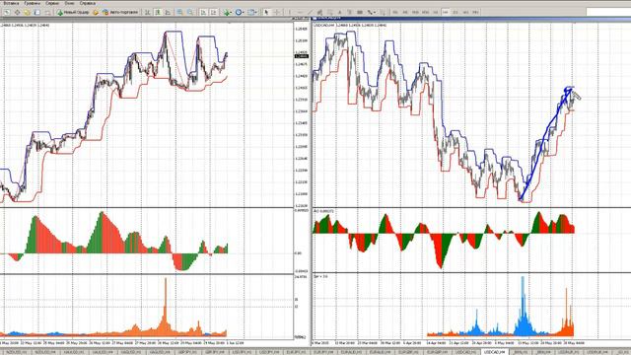Click the AO indicator label in the right chart
Viewport: 631px width, 355px height.
click(323, 211)
